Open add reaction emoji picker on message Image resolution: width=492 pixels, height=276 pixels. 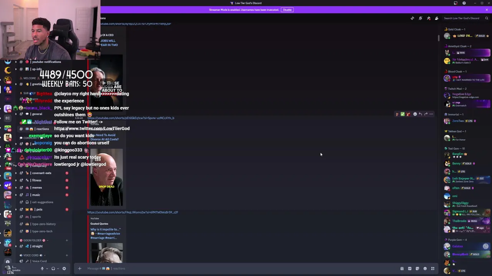click(415, 114)
